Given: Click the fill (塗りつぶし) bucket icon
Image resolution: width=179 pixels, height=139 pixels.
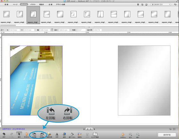Looking at the screenshot, I should pyautogui.click(x=72, y=134).
